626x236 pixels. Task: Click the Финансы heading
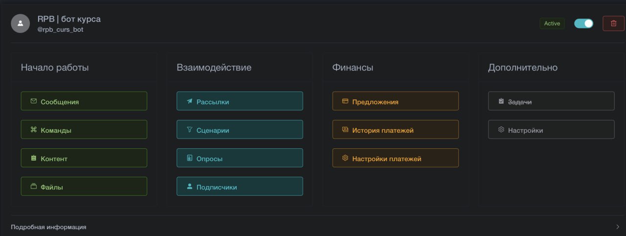[353, 68]
